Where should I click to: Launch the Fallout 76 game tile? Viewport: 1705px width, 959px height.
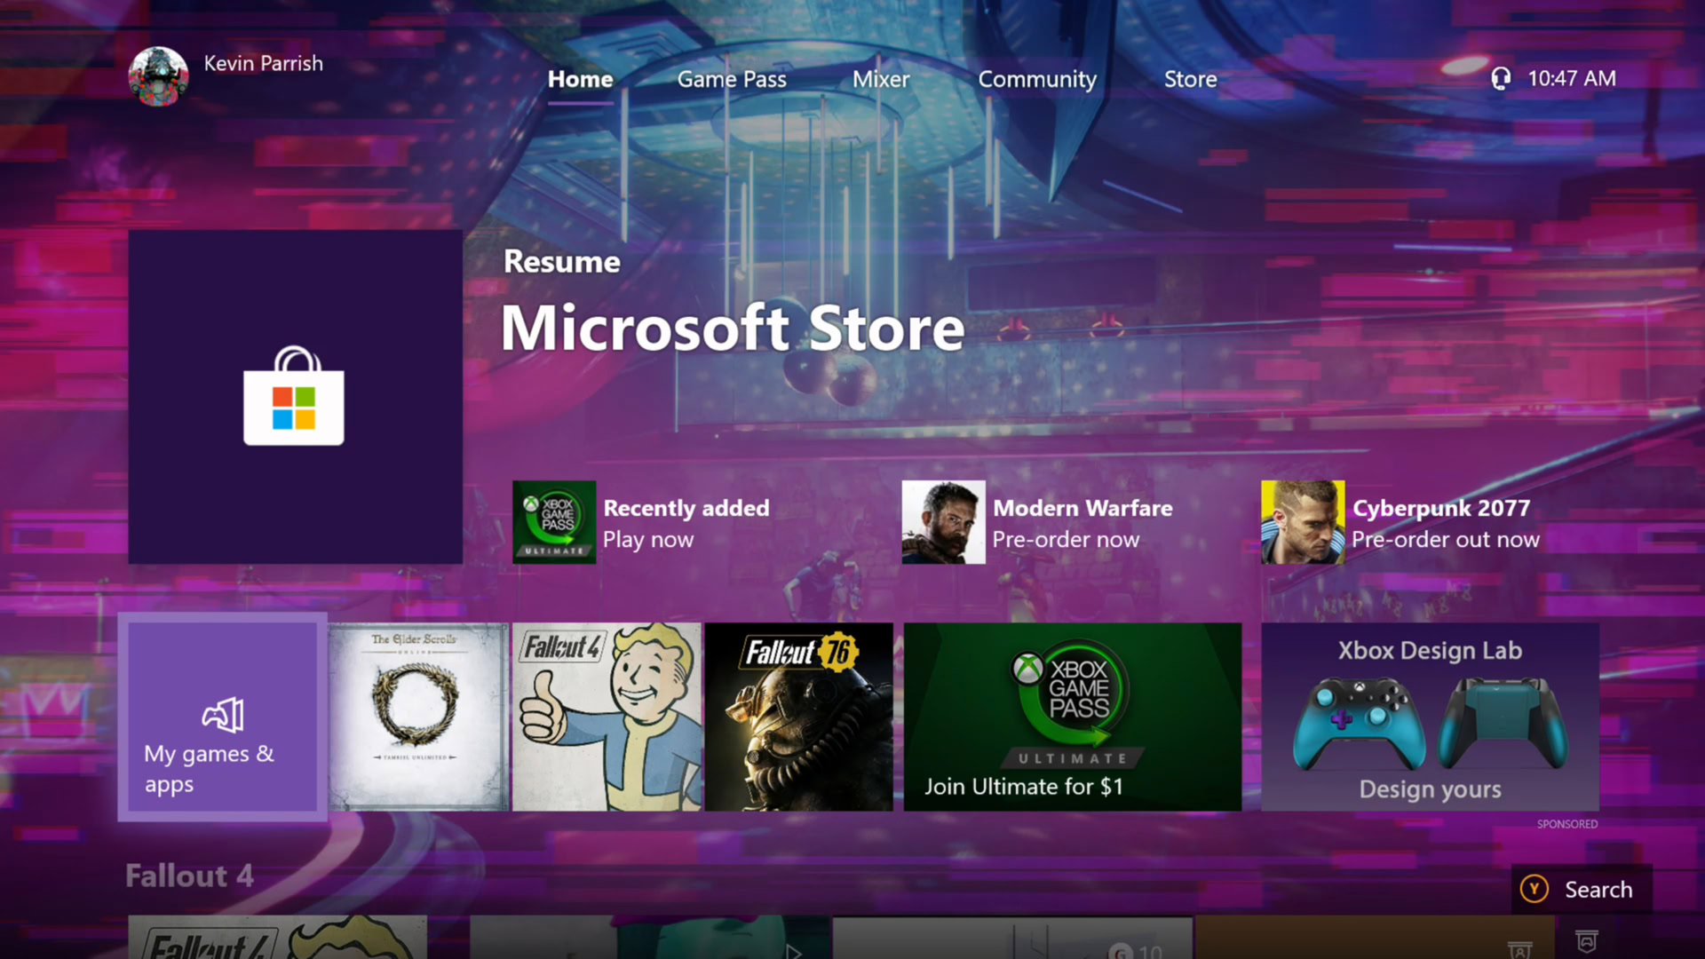pyautogui.click(x=798, y=717)
